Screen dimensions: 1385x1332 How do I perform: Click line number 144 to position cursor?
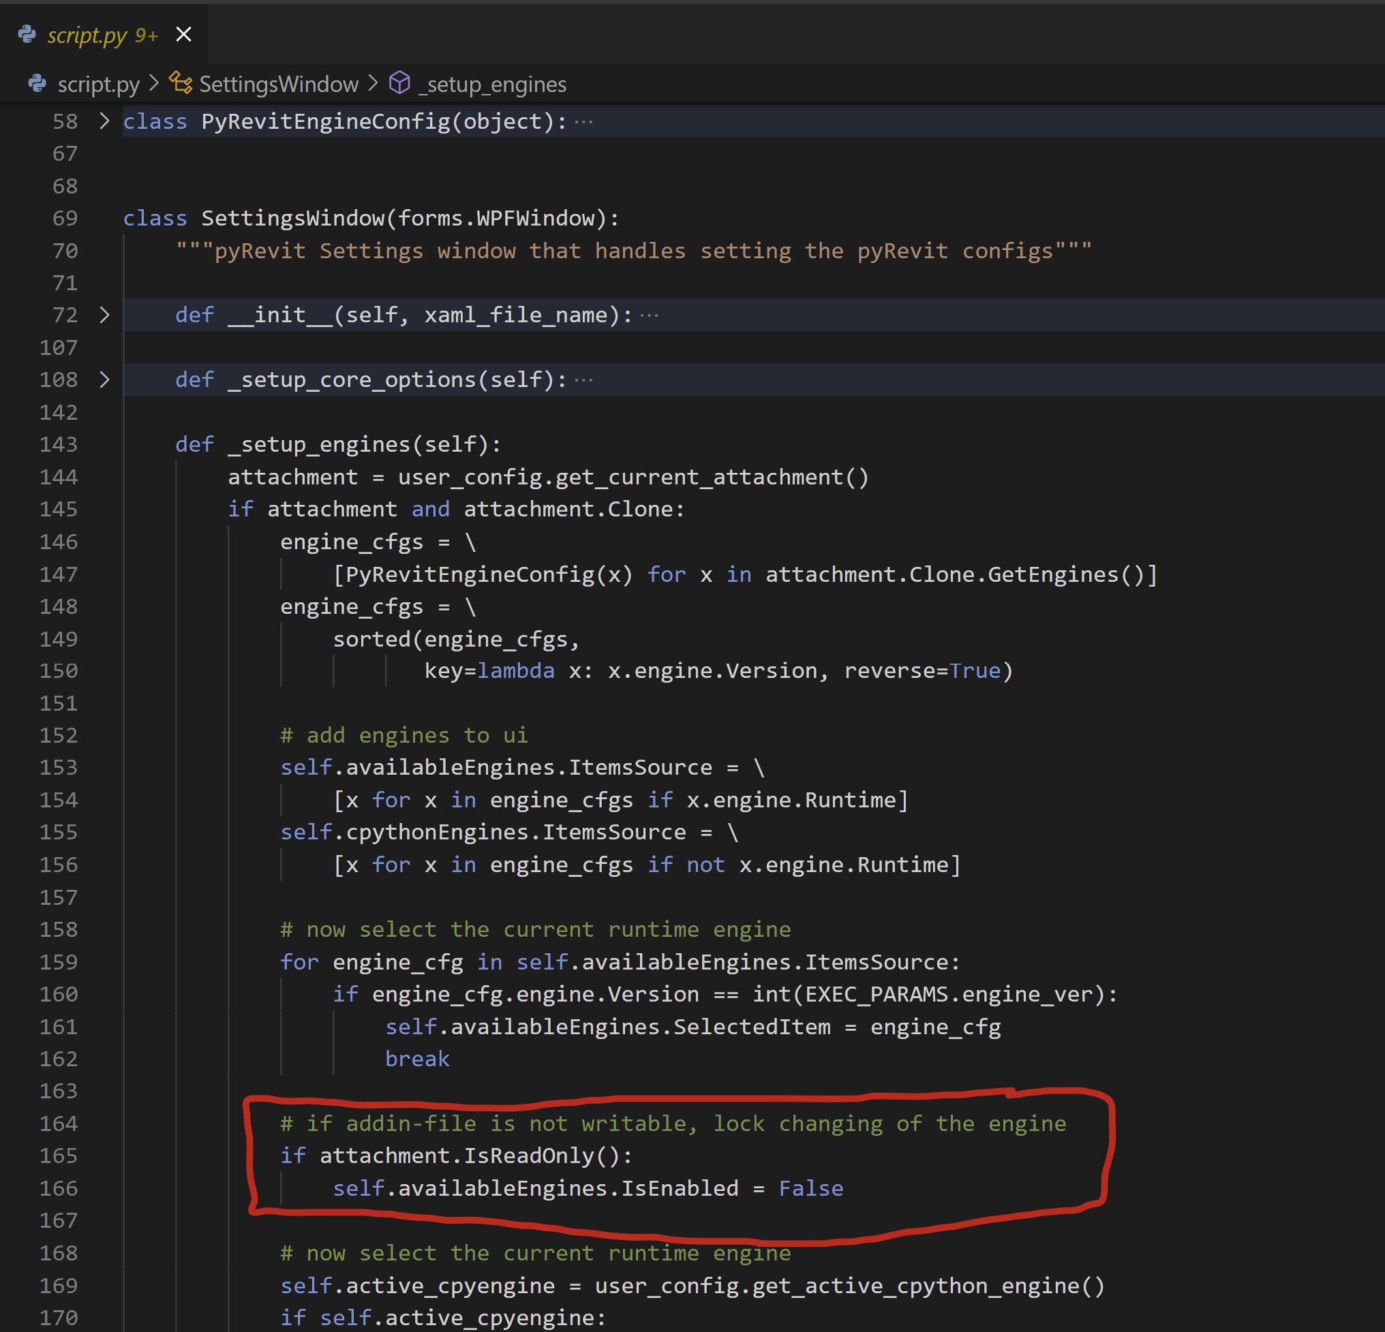point(59,477)
